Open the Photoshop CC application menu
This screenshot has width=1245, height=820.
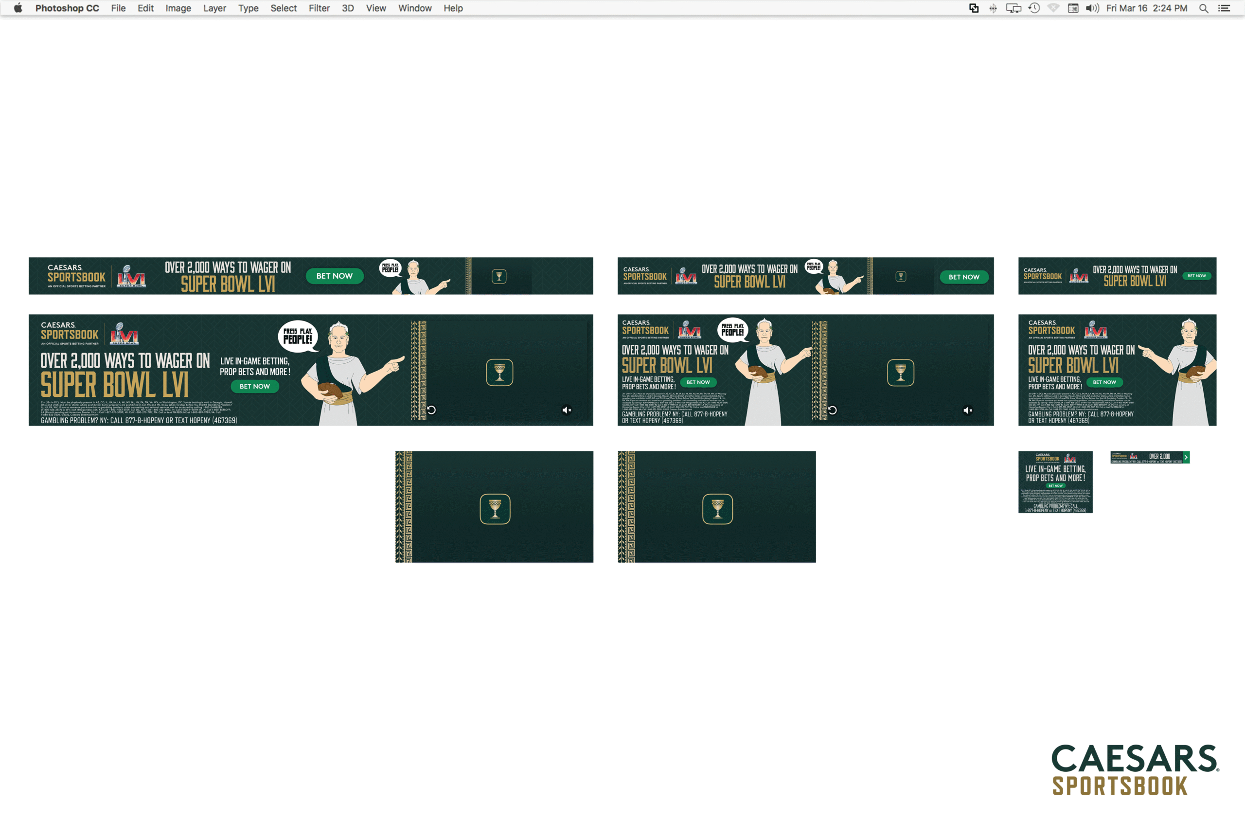(x=67, y=8)
